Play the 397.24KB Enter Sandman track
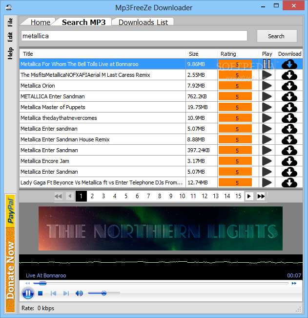The width and height of the screenshot is (308, 318). 267,150
